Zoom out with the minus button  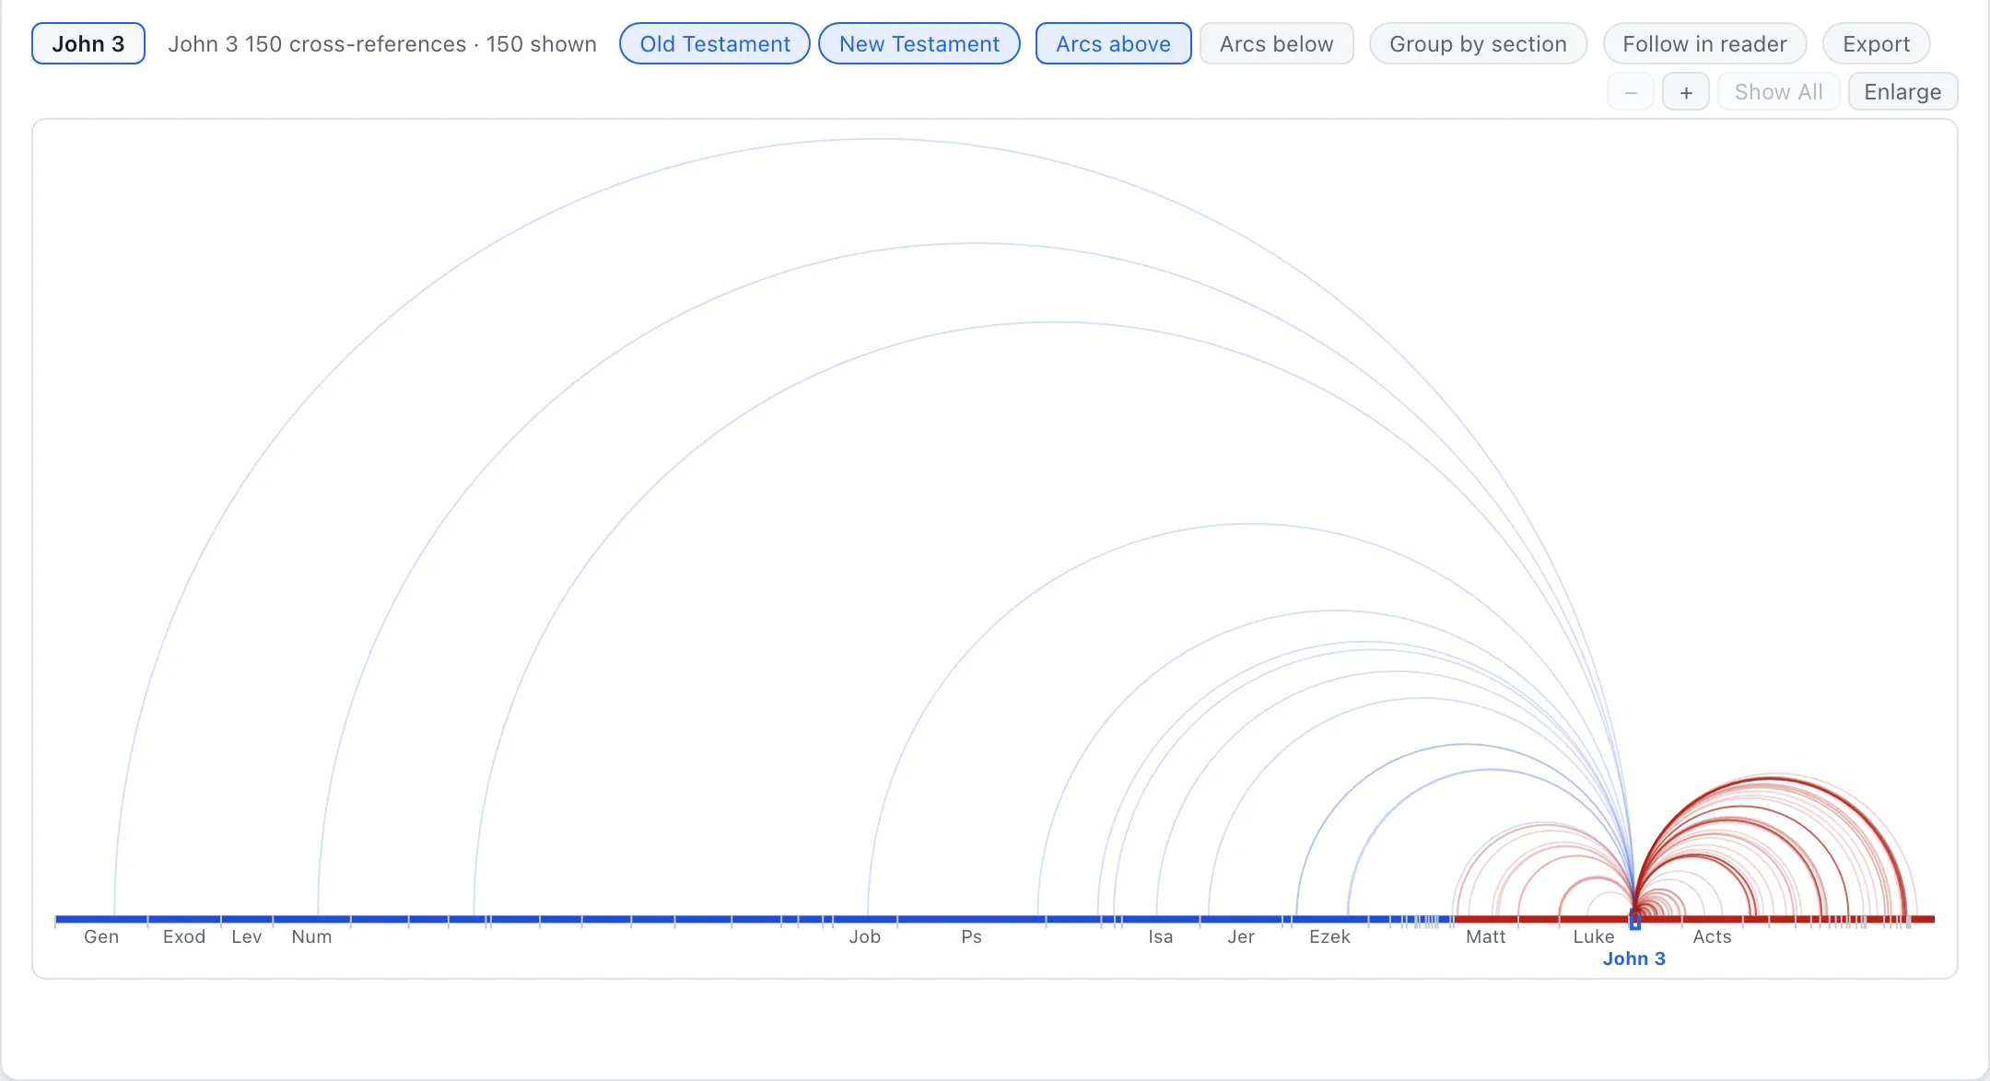[x=1631, y=92]
